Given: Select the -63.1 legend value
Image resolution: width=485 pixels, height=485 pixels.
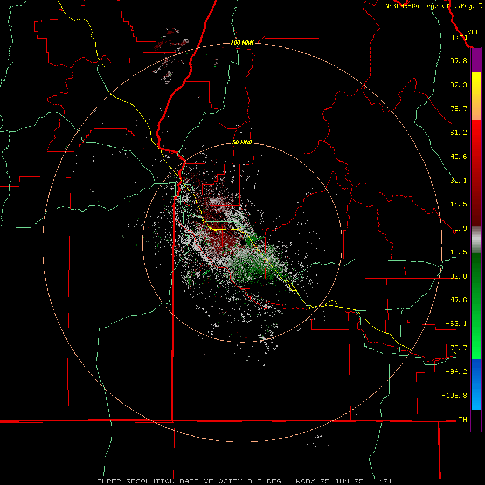Looking at the screenshot, I should pos(456,324).
